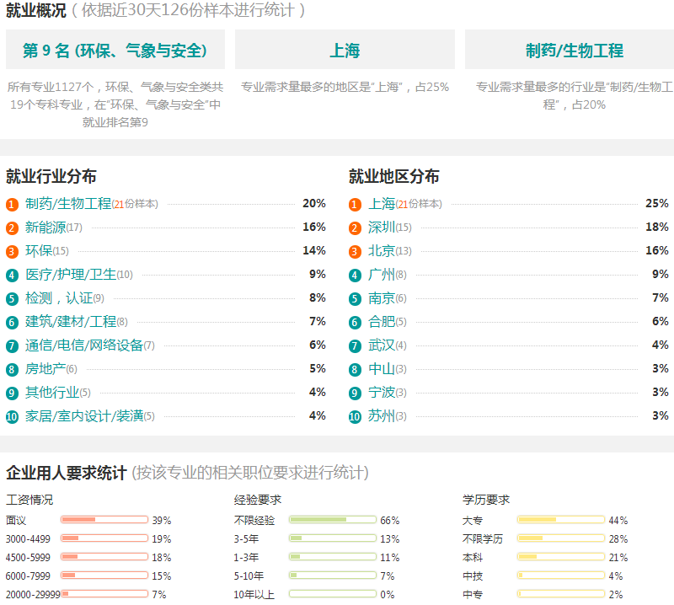The width and height of the screenshot is (674, 605).
Task: Click rank badge 2 beside 新能源
Action: coord(12,228)
